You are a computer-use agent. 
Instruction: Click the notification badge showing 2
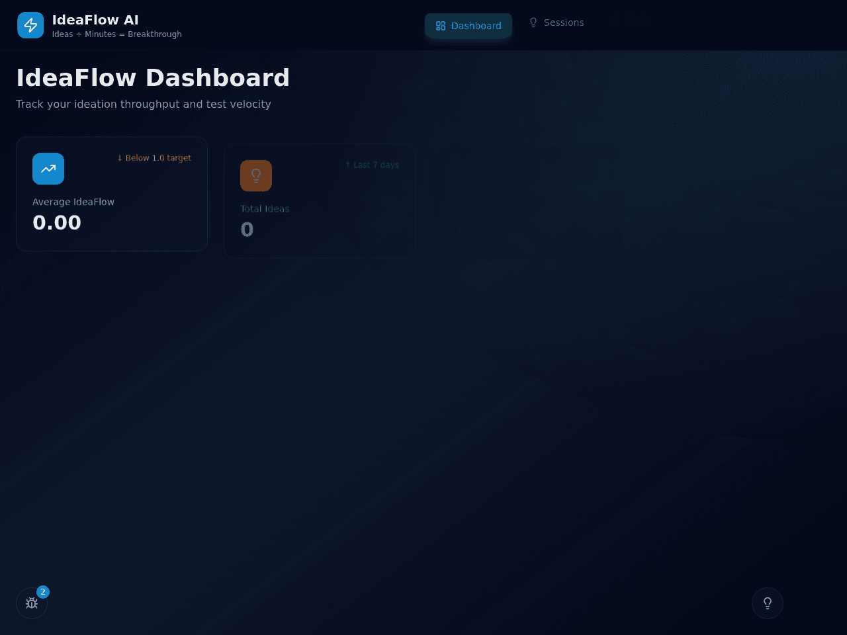tap(43, 592)
